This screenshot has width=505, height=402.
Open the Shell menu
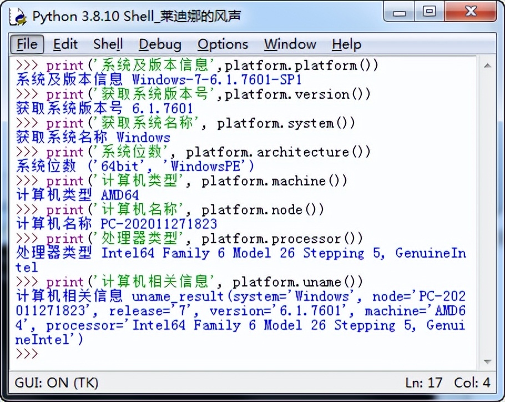pyautogui.click(x=108, y=44)
